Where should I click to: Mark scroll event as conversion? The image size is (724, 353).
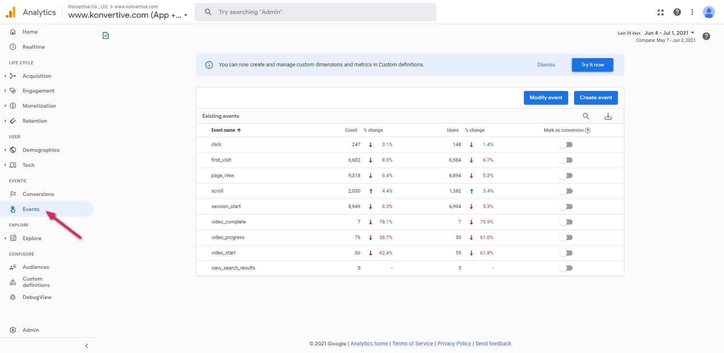pyautogui.click(x=566, y=191)
